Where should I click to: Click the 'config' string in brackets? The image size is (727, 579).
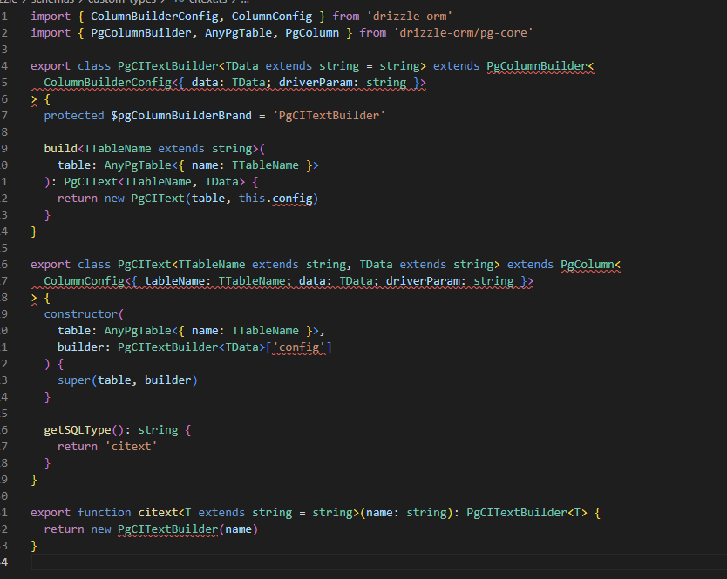click(x=299, y=347)
